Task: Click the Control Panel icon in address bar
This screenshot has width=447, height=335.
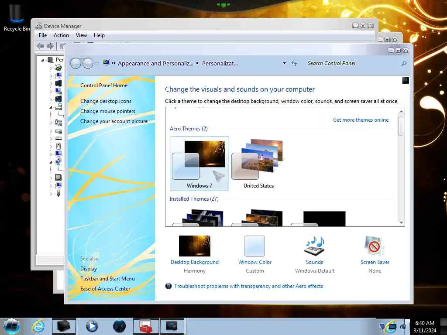Action: coord(106,63)
